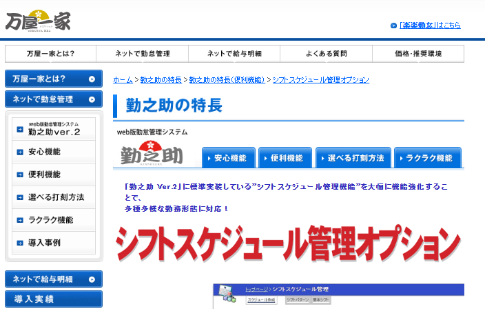Image resolution: width=485 pixels, height=309 pixels.
Task: Go to ホーム via breadcrumb link
Action: tap(123, 80)
